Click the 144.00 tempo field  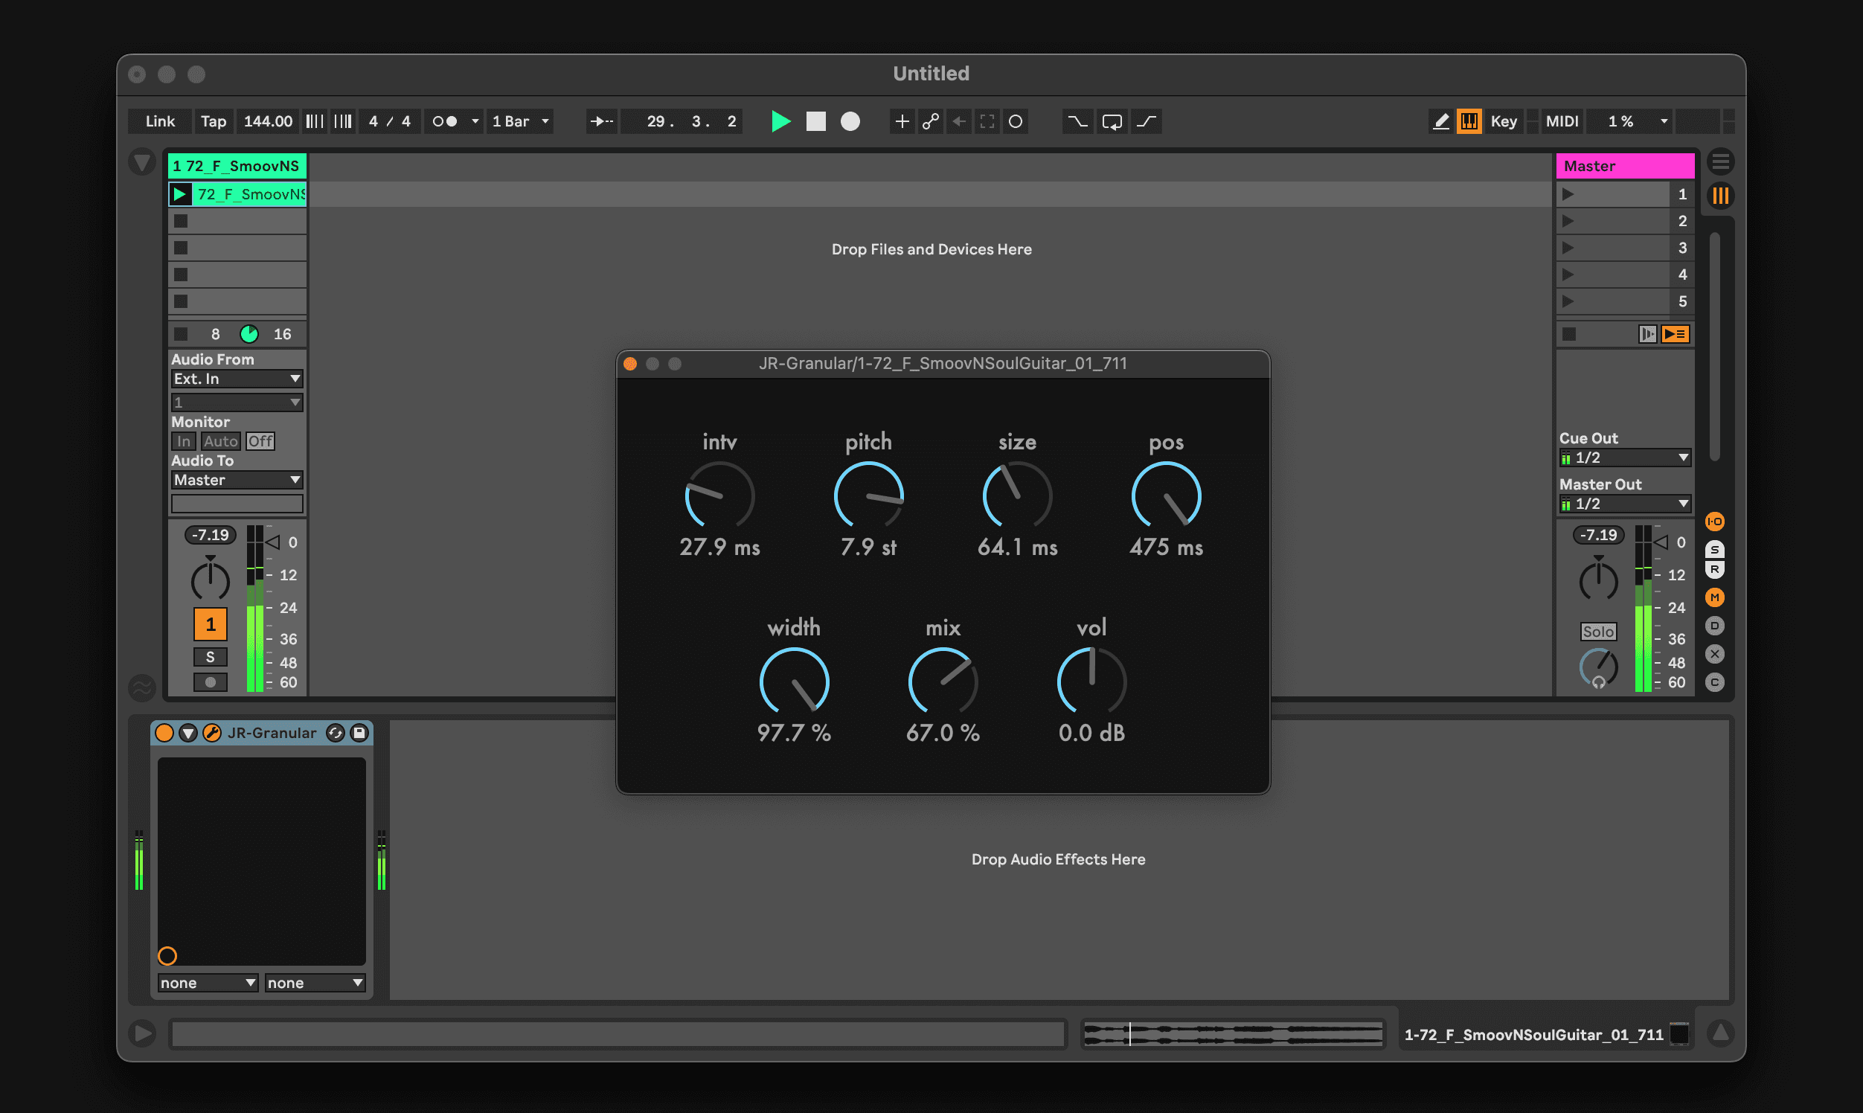click(x=268, y=121)
